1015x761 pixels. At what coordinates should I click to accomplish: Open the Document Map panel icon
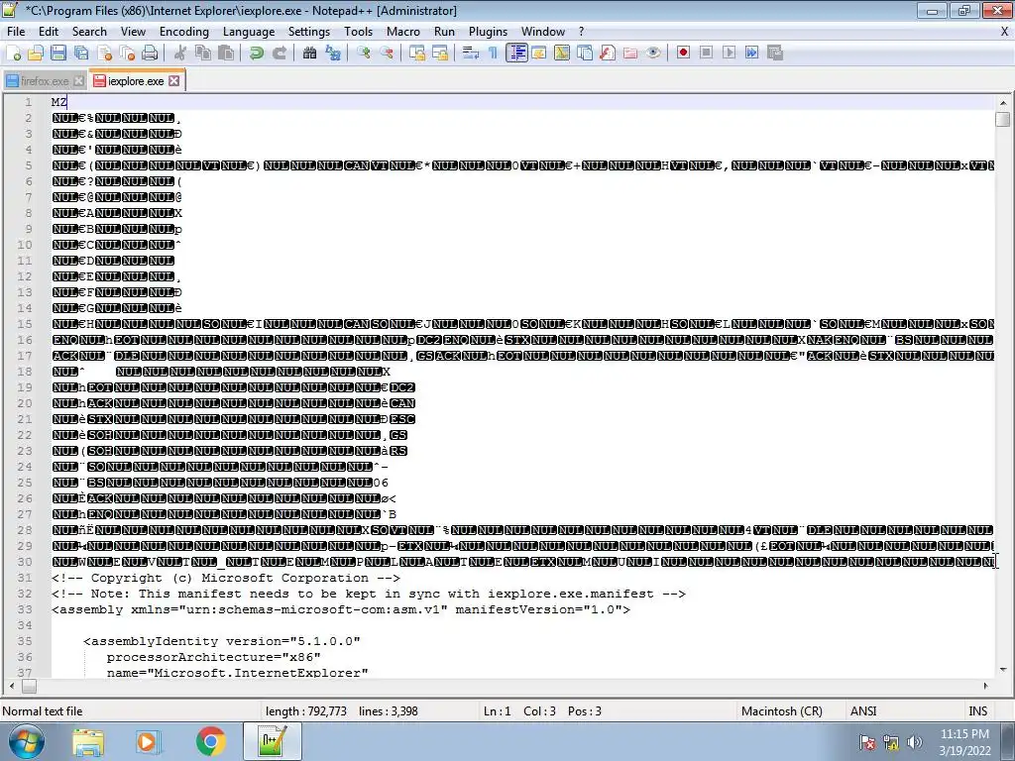coord(562,54)
